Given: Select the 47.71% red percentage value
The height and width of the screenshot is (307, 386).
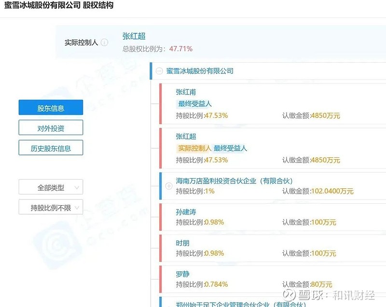Looking at the screenshot, I should point(181,49).
